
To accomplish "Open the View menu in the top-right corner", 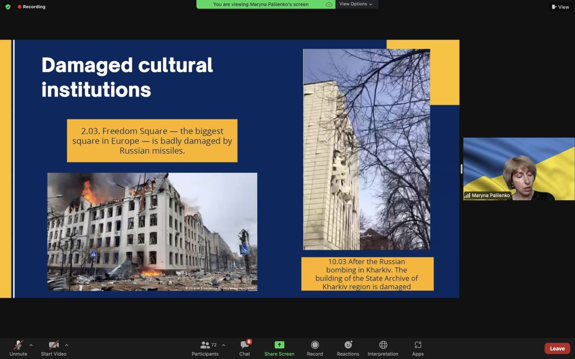I will tap(560, 7).
